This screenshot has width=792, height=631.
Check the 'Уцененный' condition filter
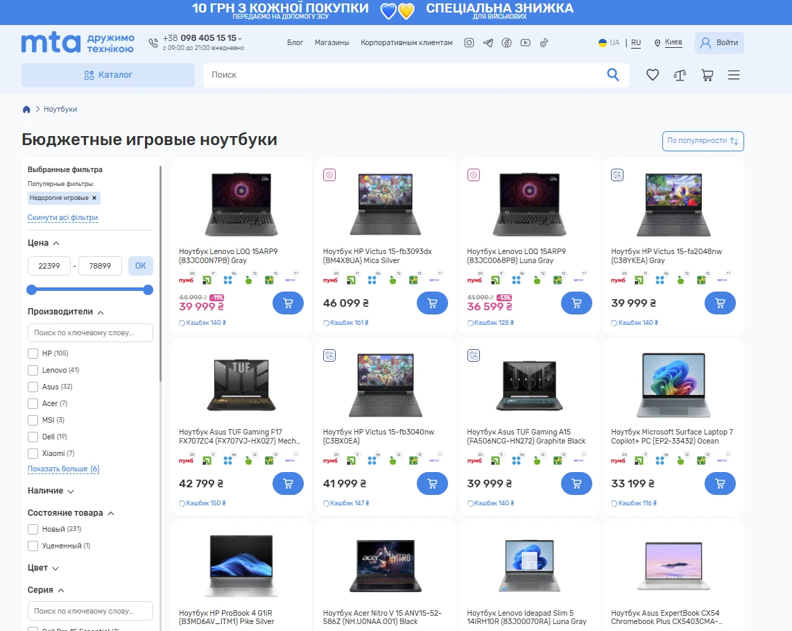tap(33, 546)
